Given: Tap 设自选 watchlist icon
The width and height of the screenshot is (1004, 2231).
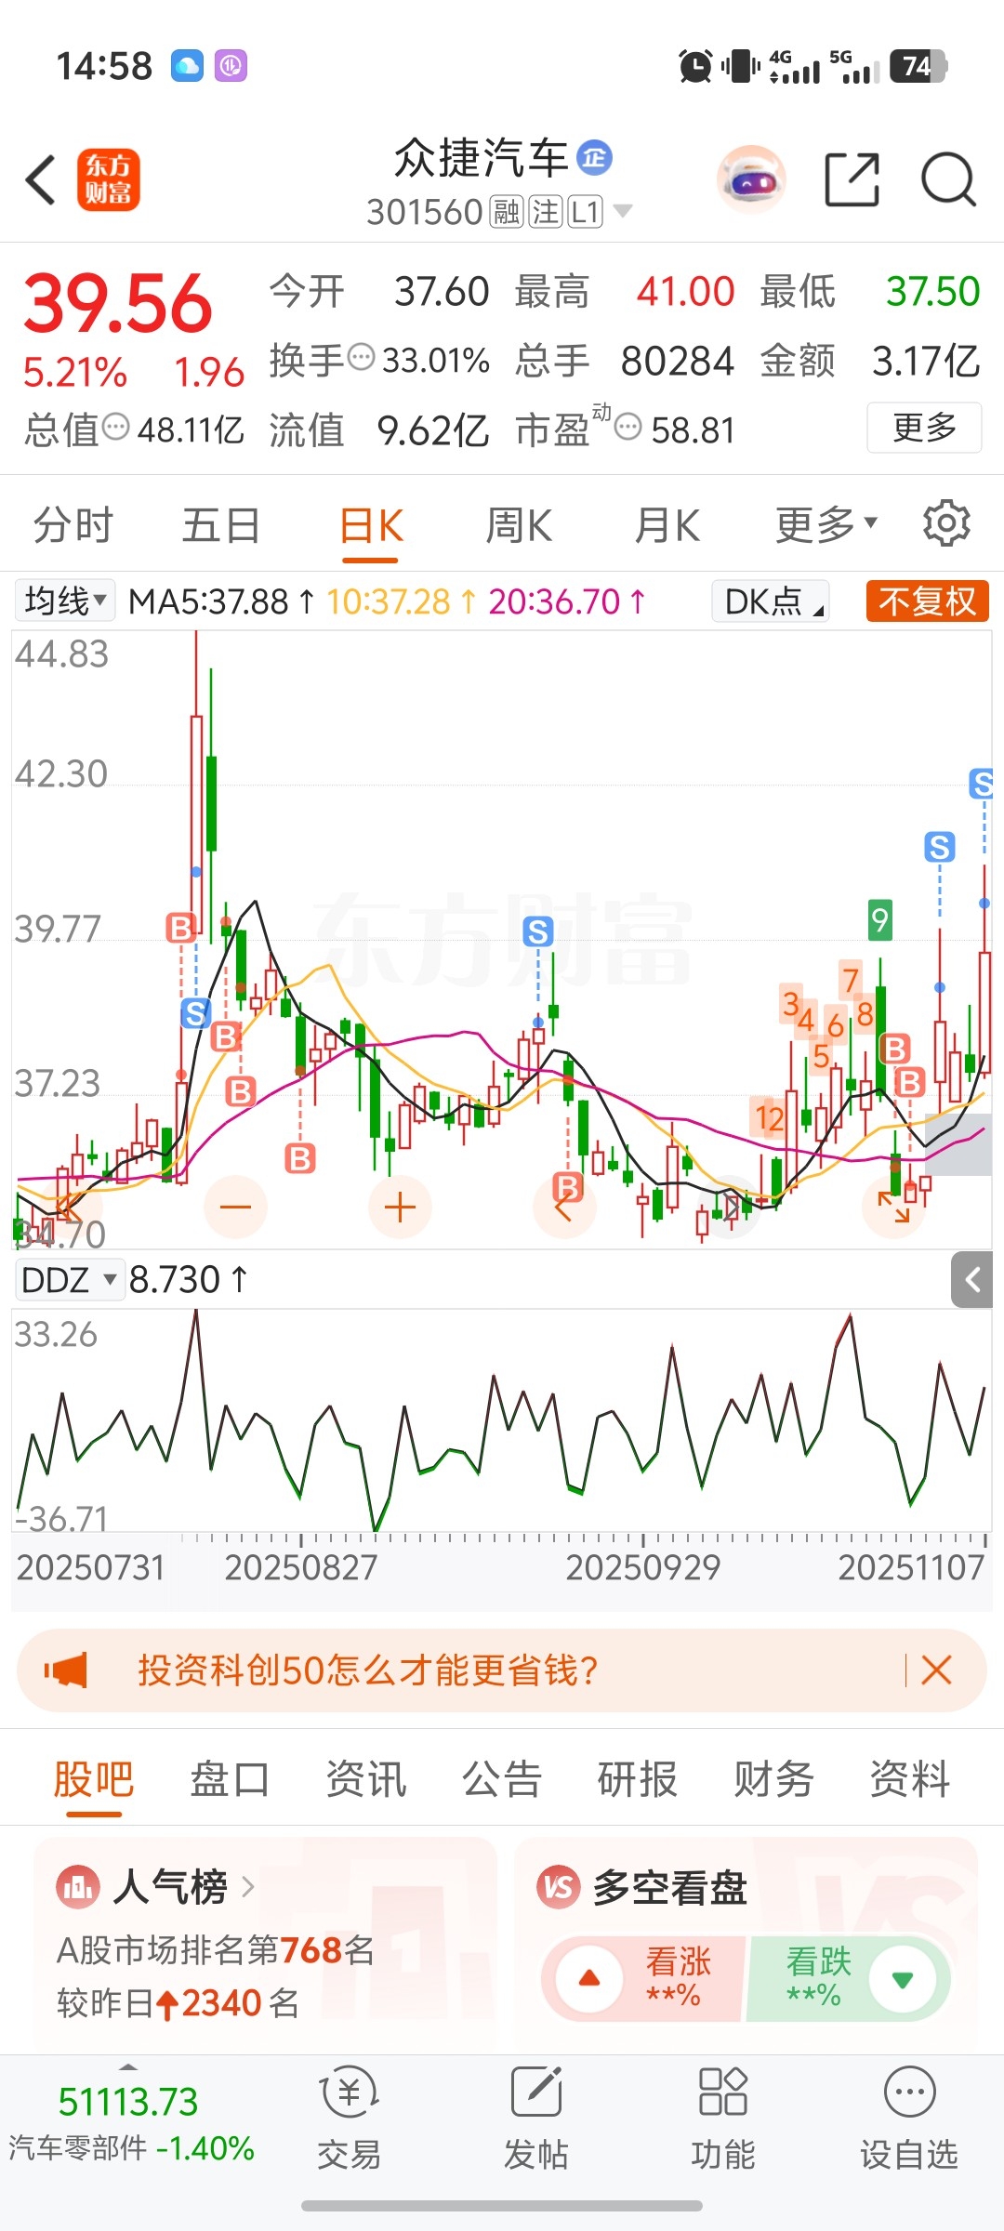Looking at the screenshot, I should 909,2119.
